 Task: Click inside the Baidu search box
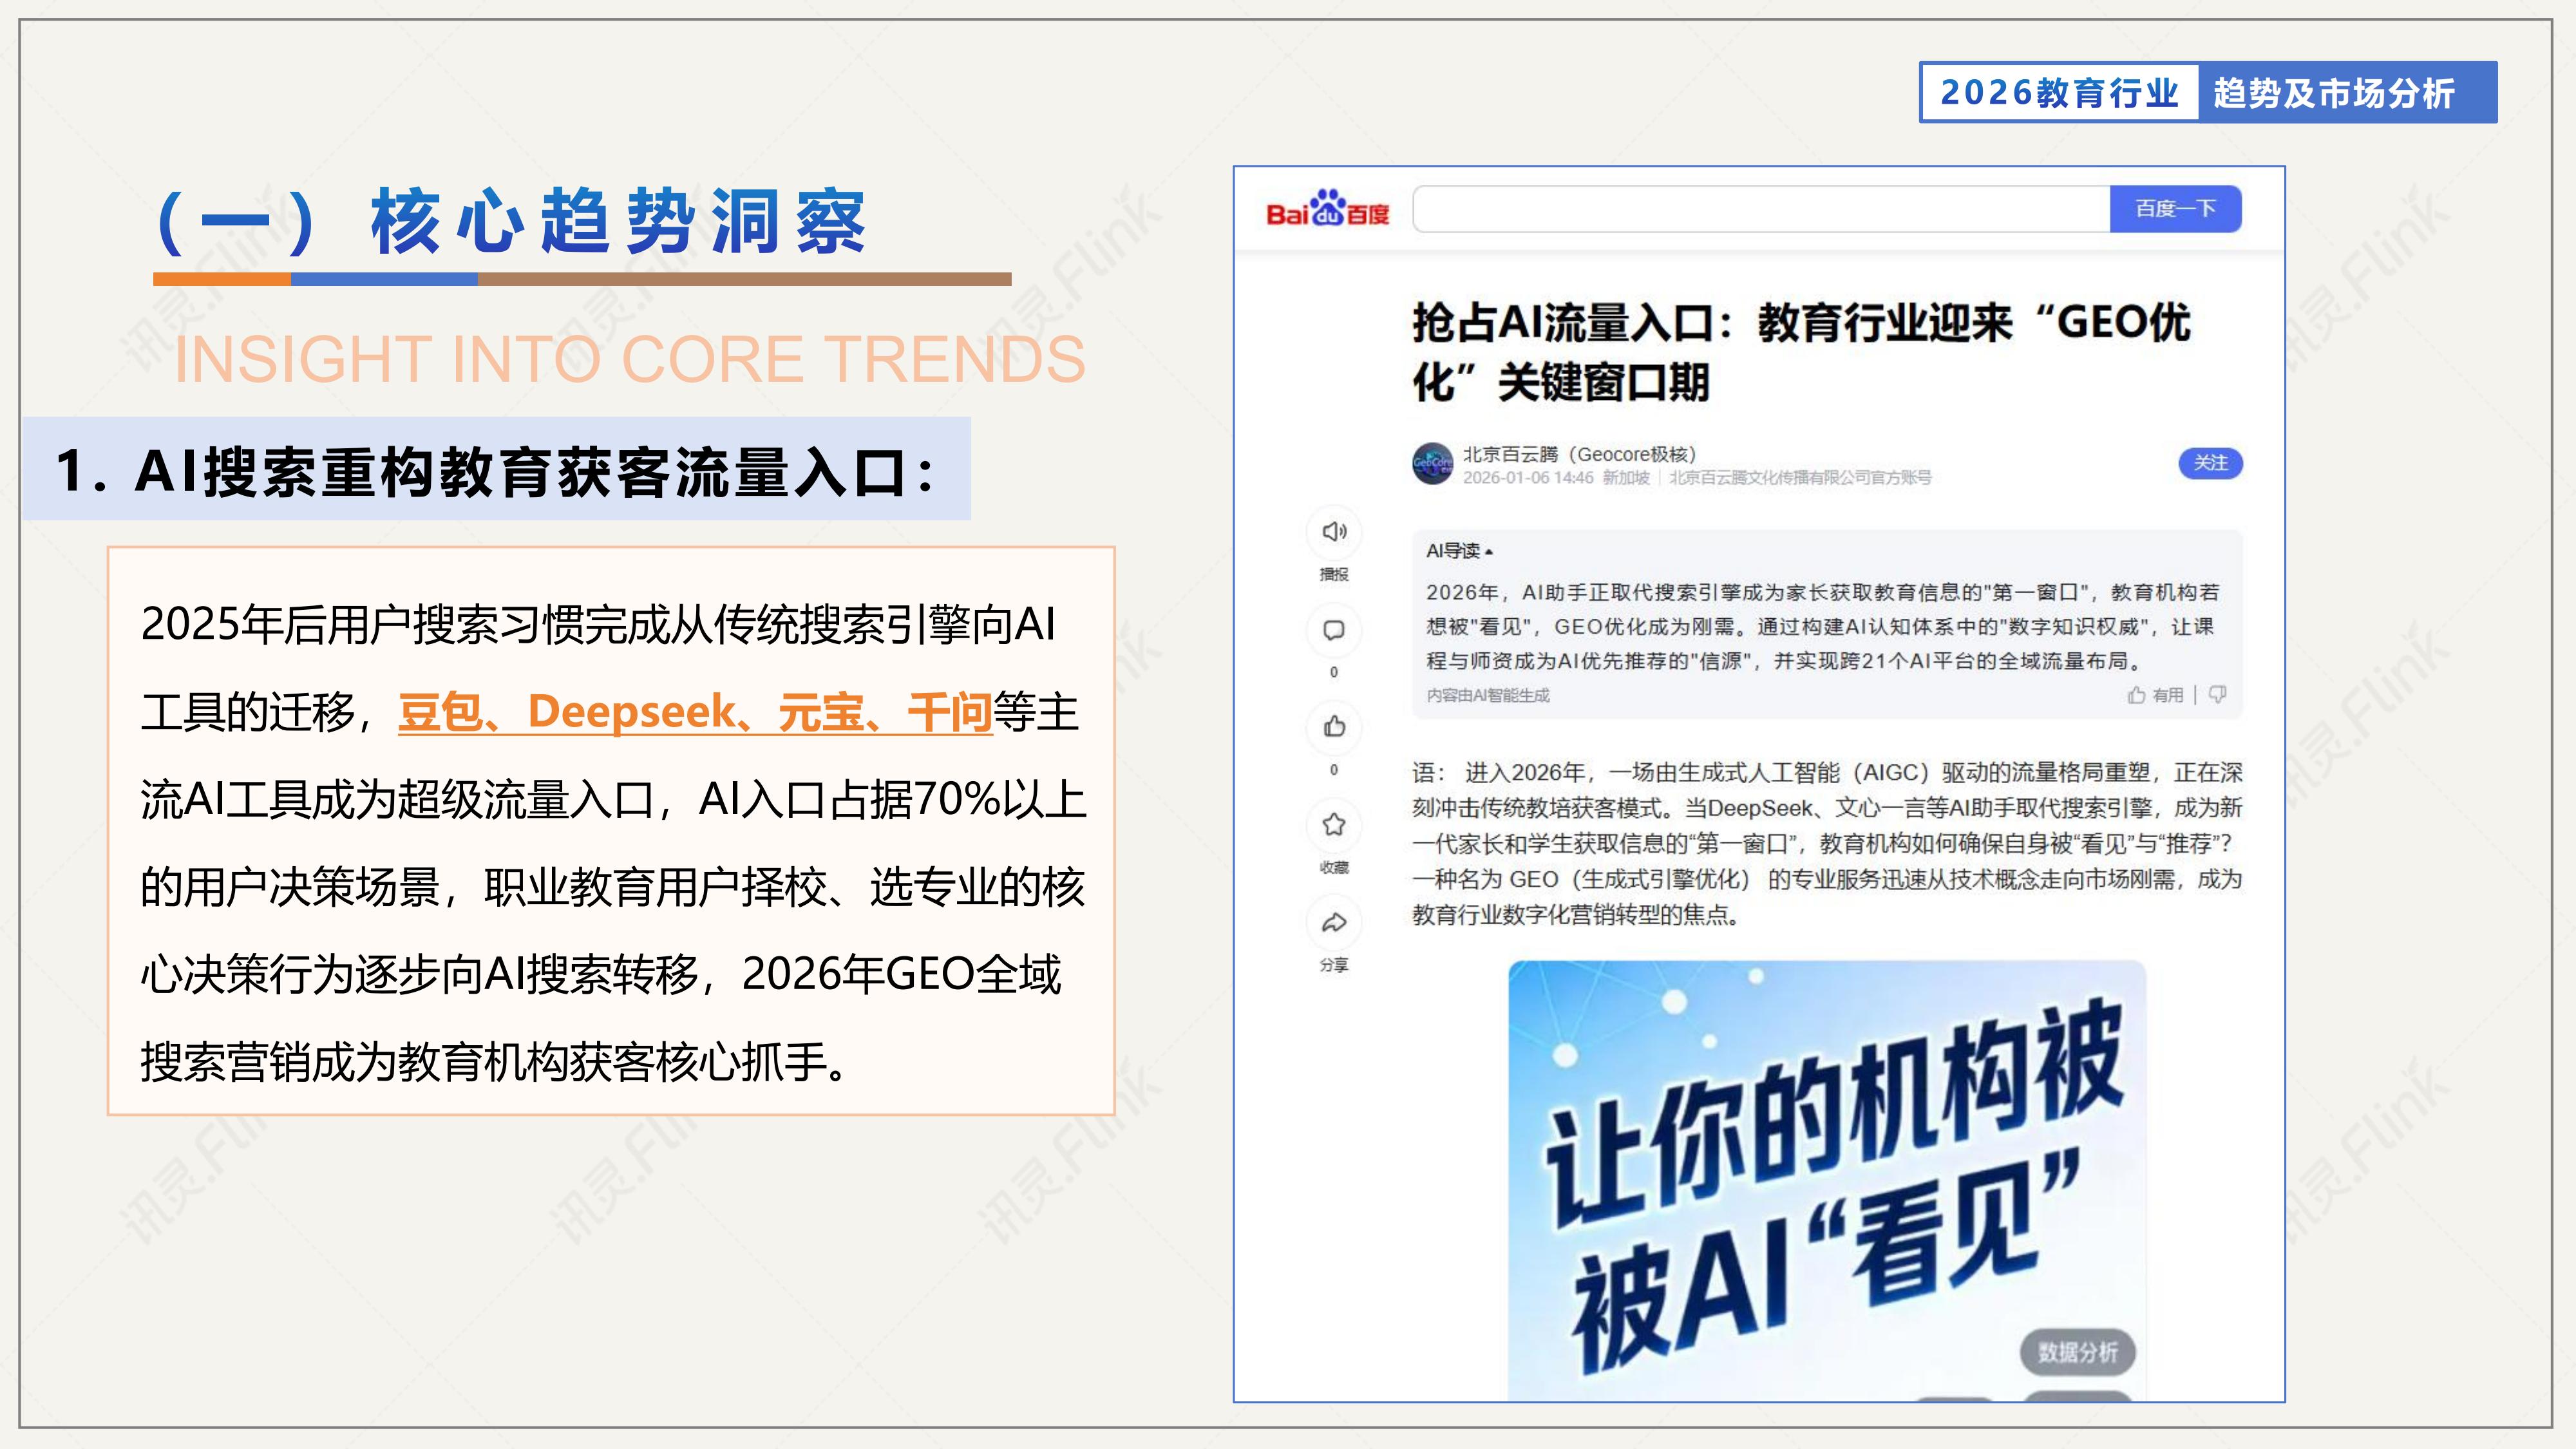[x=1761, y=209]
